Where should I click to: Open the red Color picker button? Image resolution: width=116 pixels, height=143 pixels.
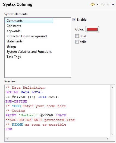[x=92, y=29]
